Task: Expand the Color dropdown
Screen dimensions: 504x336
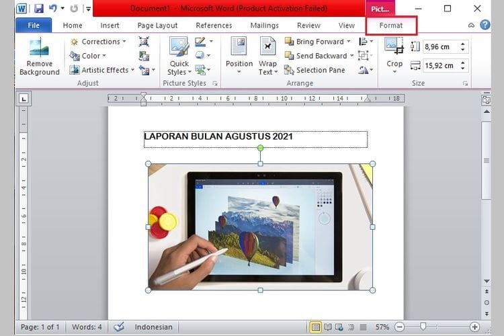Action: point(103,56)
